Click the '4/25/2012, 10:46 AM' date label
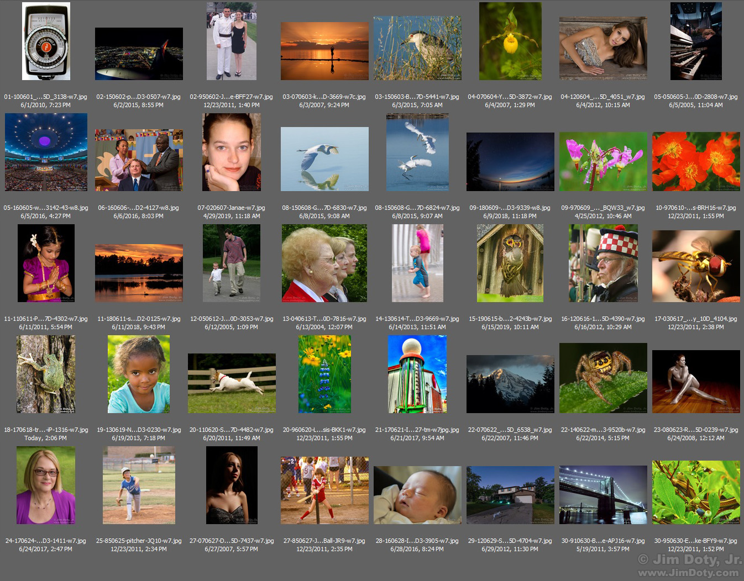 click(603, 216)
